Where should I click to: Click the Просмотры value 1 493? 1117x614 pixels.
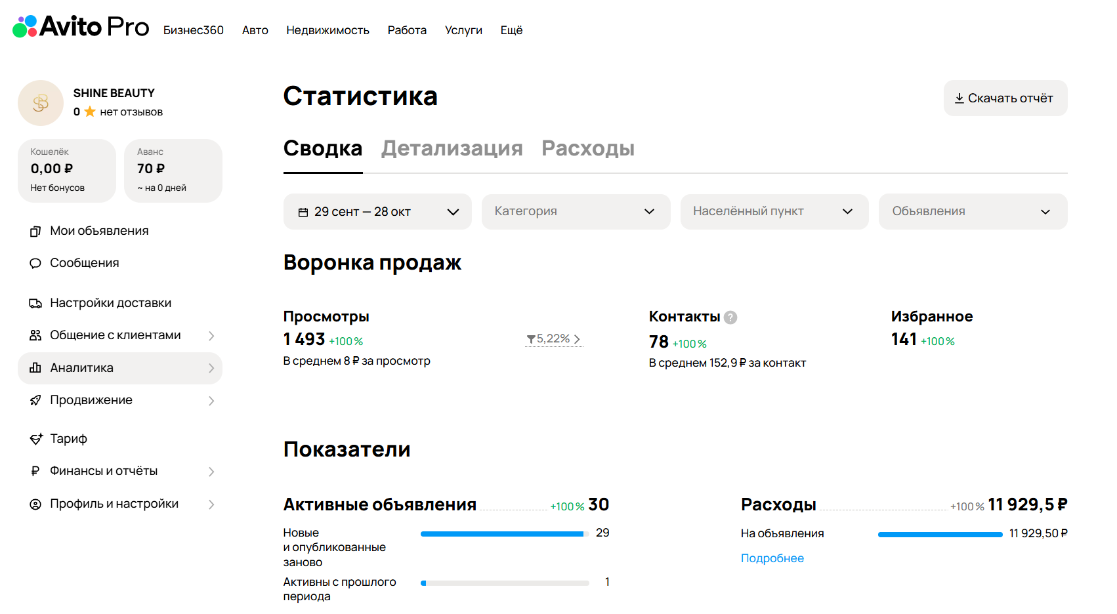point(305,339)
